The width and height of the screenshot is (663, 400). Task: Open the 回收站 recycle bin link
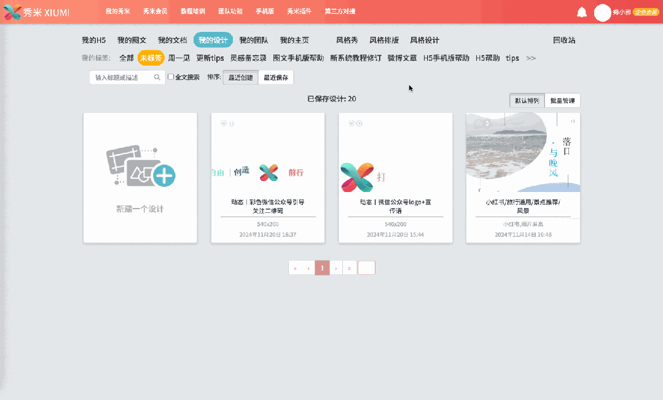pos(564,40)
